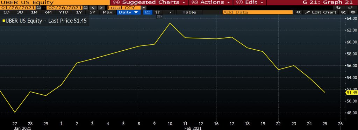This screenshot has height=130, width=358.
Task: Click the 48.00 y-axis label
Action: click(352, 113)
